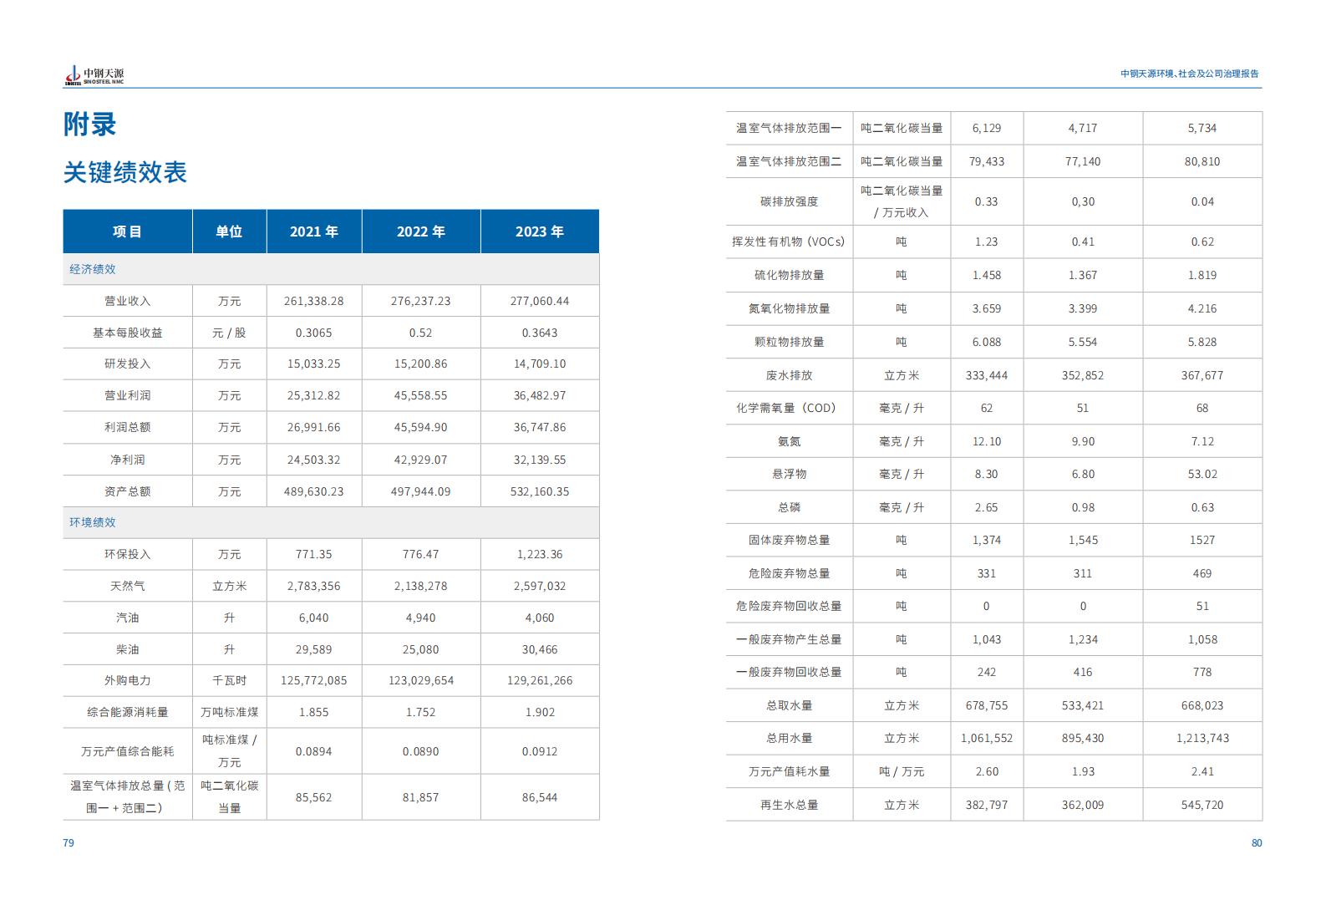Select the 附录 heading
Image resolution: width=1326 pixels, height=900 pixels.
[90, 125]
